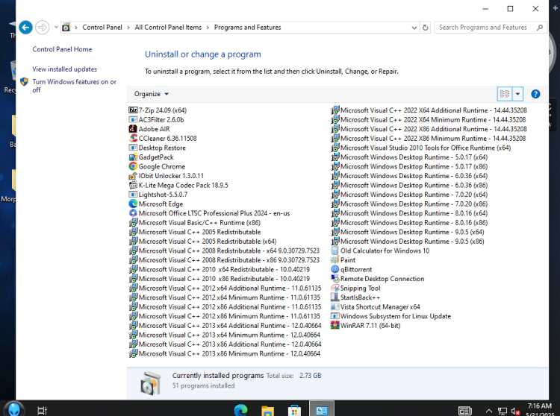Click the Windows Subsystem for Linux Update icon

tap(335, 316)
